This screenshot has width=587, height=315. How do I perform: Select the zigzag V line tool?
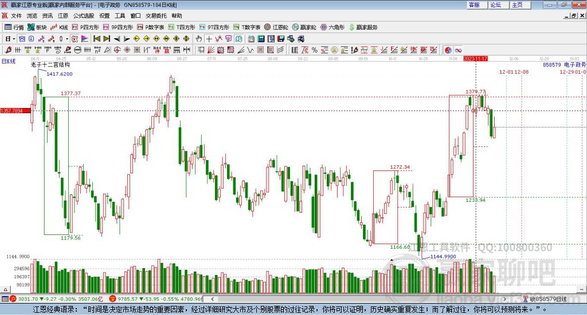pyautogui.click(x=250, y=50)
